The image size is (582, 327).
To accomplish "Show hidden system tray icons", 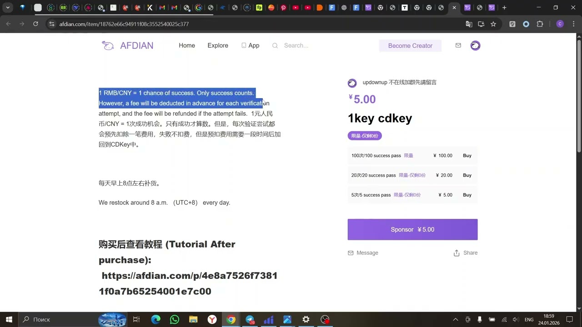I will pyautogui.click(x=456, y=320).
